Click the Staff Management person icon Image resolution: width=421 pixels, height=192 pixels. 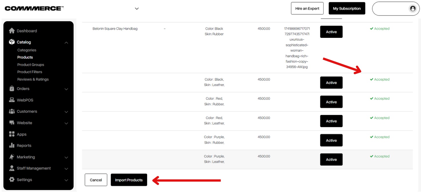coord(12,168)
